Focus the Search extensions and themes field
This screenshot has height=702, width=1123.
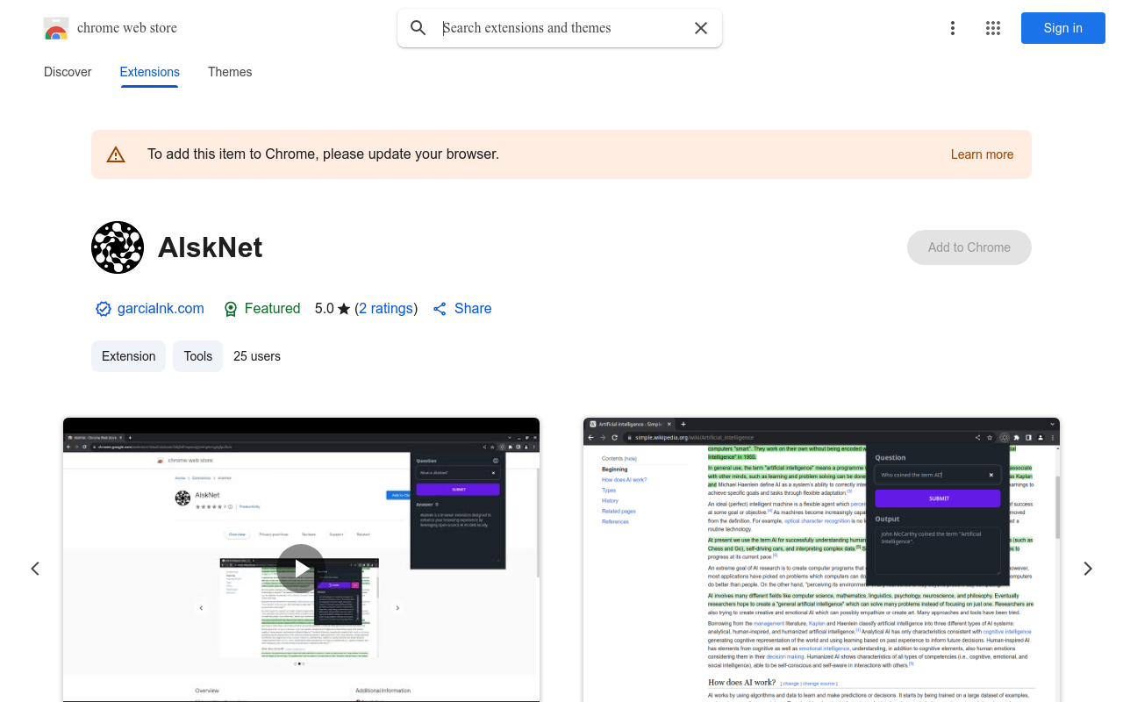(561, 28)
